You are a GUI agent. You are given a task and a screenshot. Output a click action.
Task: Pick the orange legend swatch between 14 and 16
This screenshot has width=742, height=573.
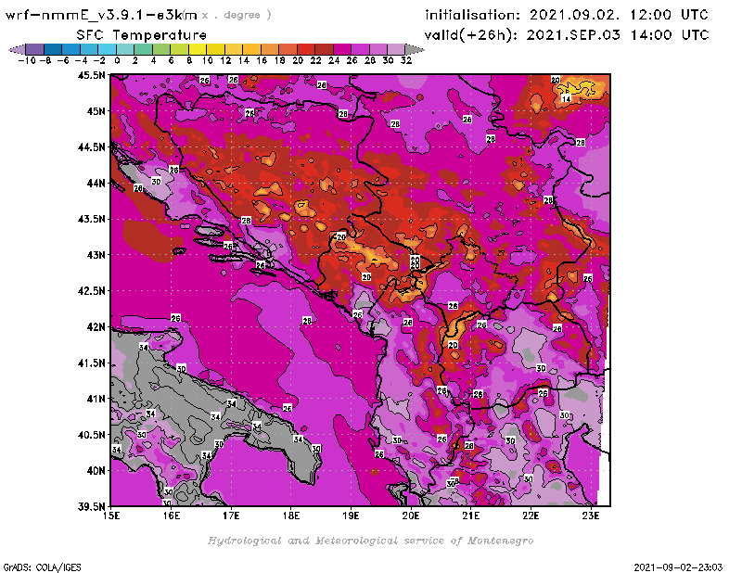click(251, 50)
